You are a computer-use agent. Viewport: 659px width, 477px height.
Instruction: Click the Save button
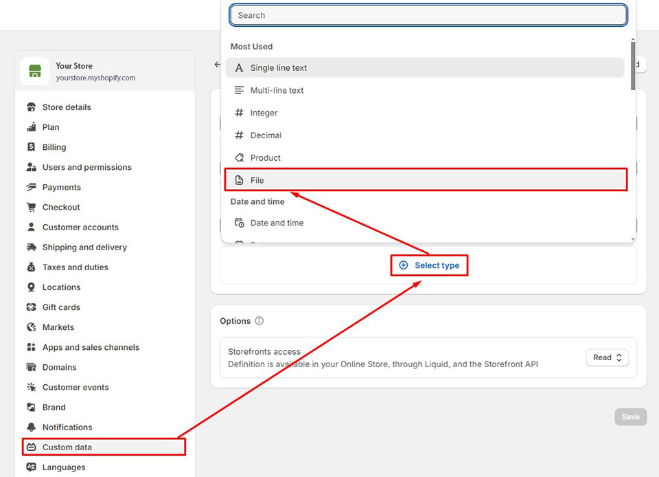[x=630, y=417]
